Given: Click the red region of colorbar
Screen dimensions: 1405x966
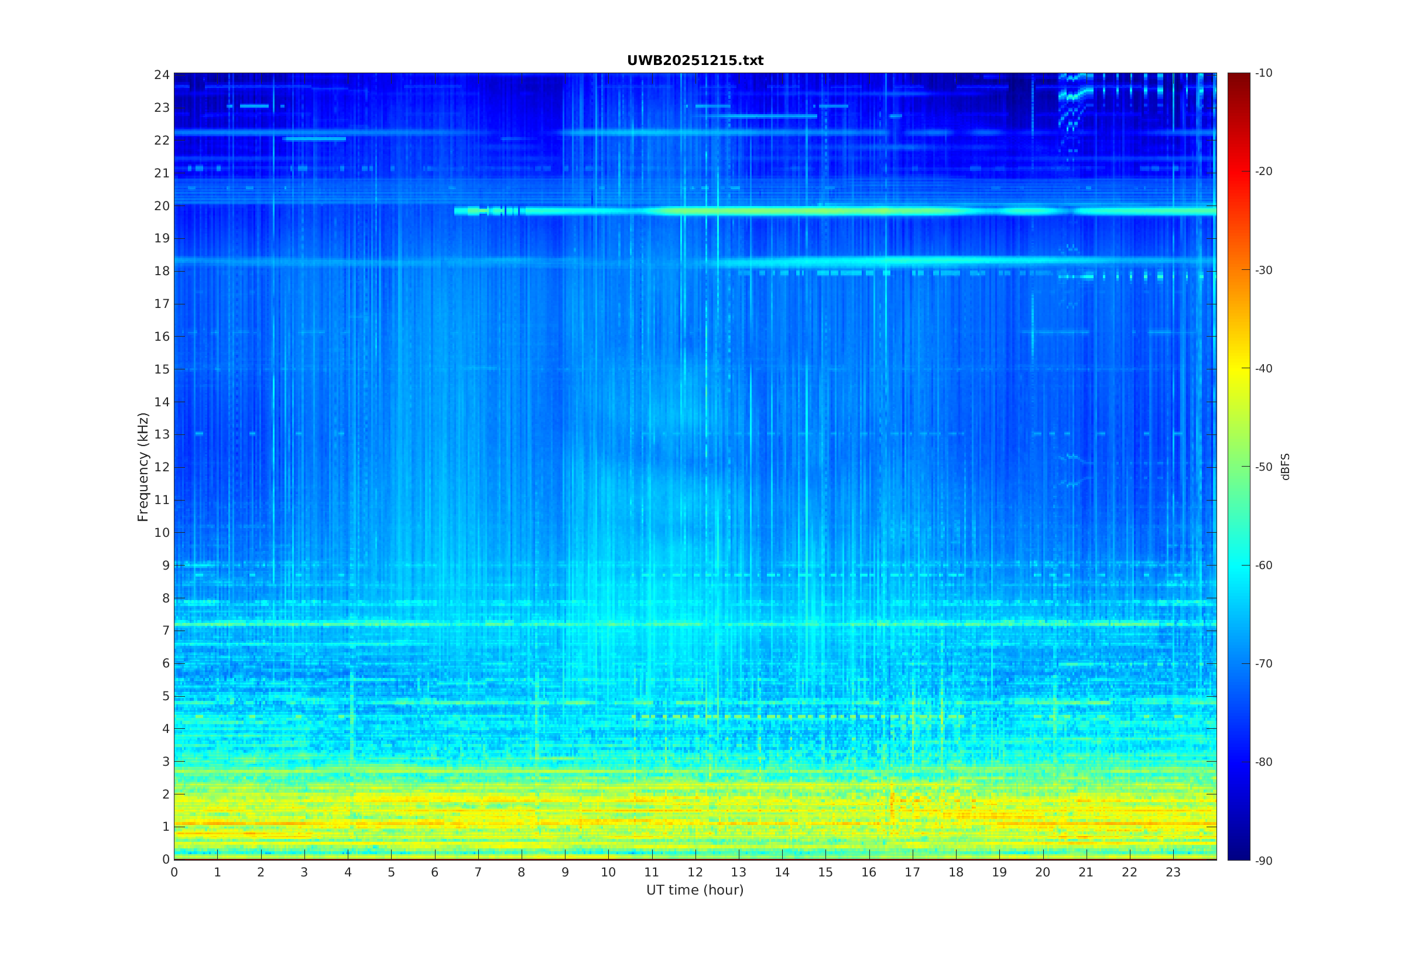Looking at the screenshot, I should pos(1238,173).
